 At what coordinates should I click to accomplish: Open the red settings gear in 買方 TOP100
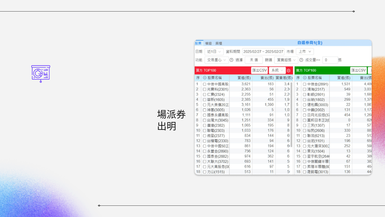(288, 70)
